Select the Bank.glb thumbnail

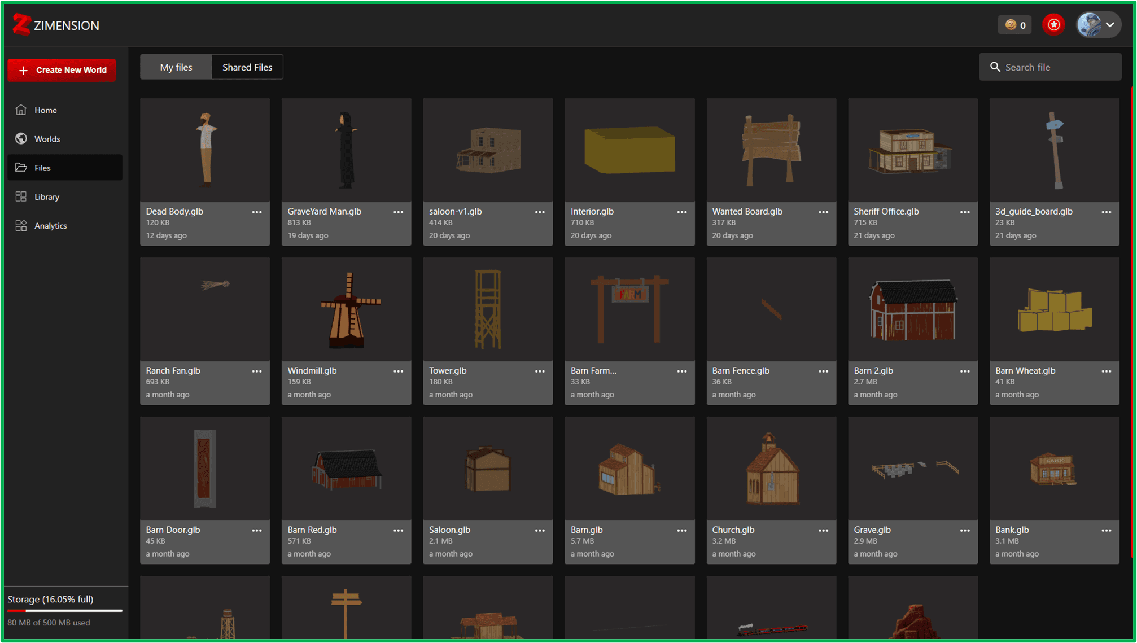pos(1055,468)
